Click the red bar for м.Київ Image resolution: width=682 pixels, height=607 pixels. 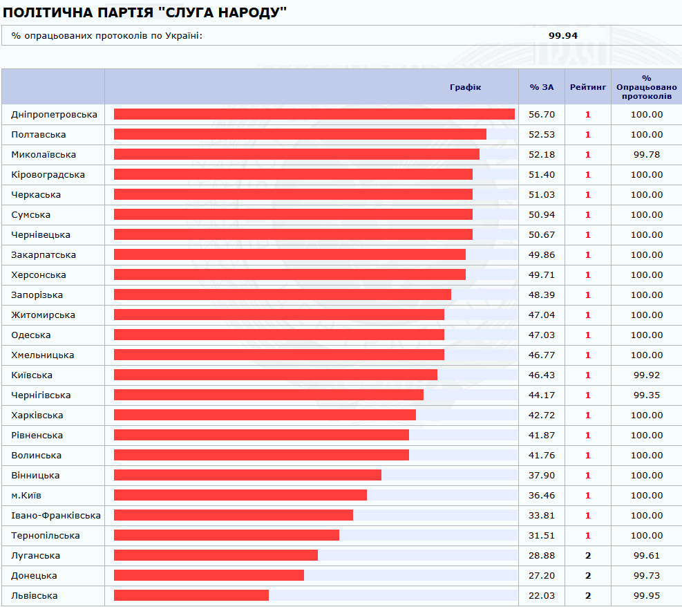240,495
